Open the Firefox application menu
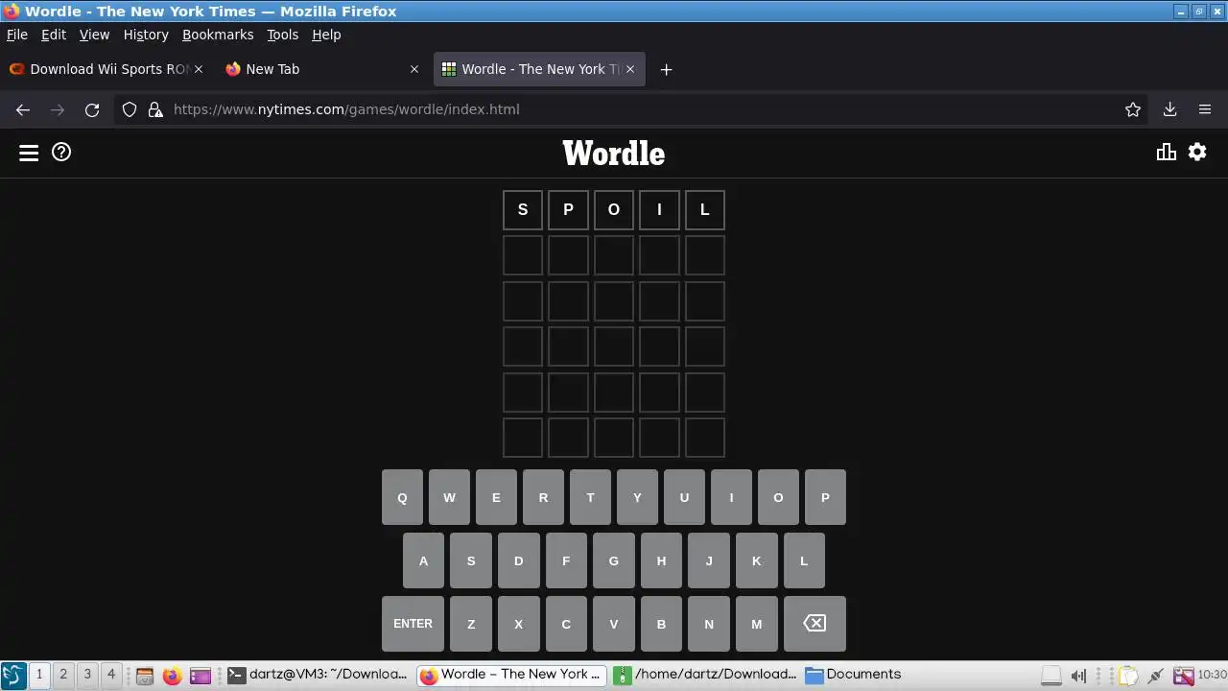The image size is (1228, 691). click(x=1205, y=109)
